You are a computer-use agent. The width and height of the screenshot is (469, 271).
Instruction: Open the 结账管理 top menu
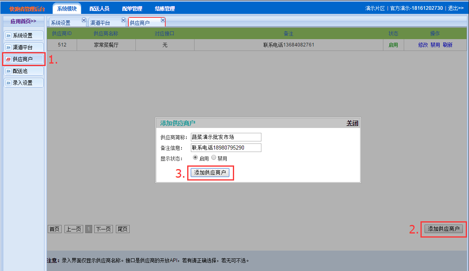(165, 9)
